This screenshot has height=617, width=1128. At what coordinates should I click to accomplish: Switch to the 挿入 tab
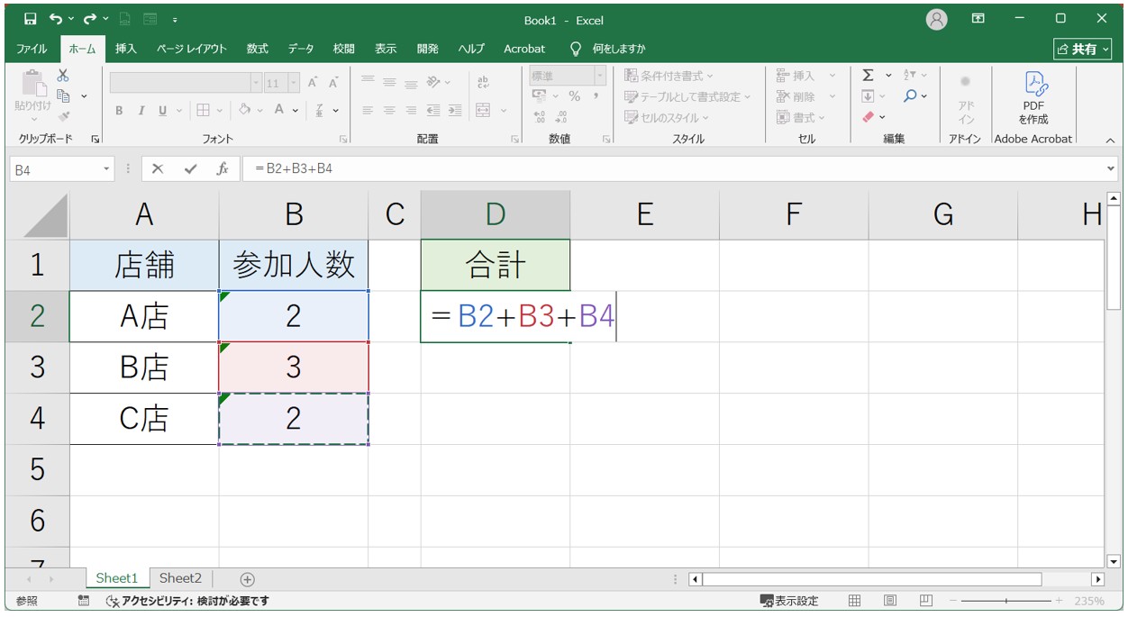126,49
